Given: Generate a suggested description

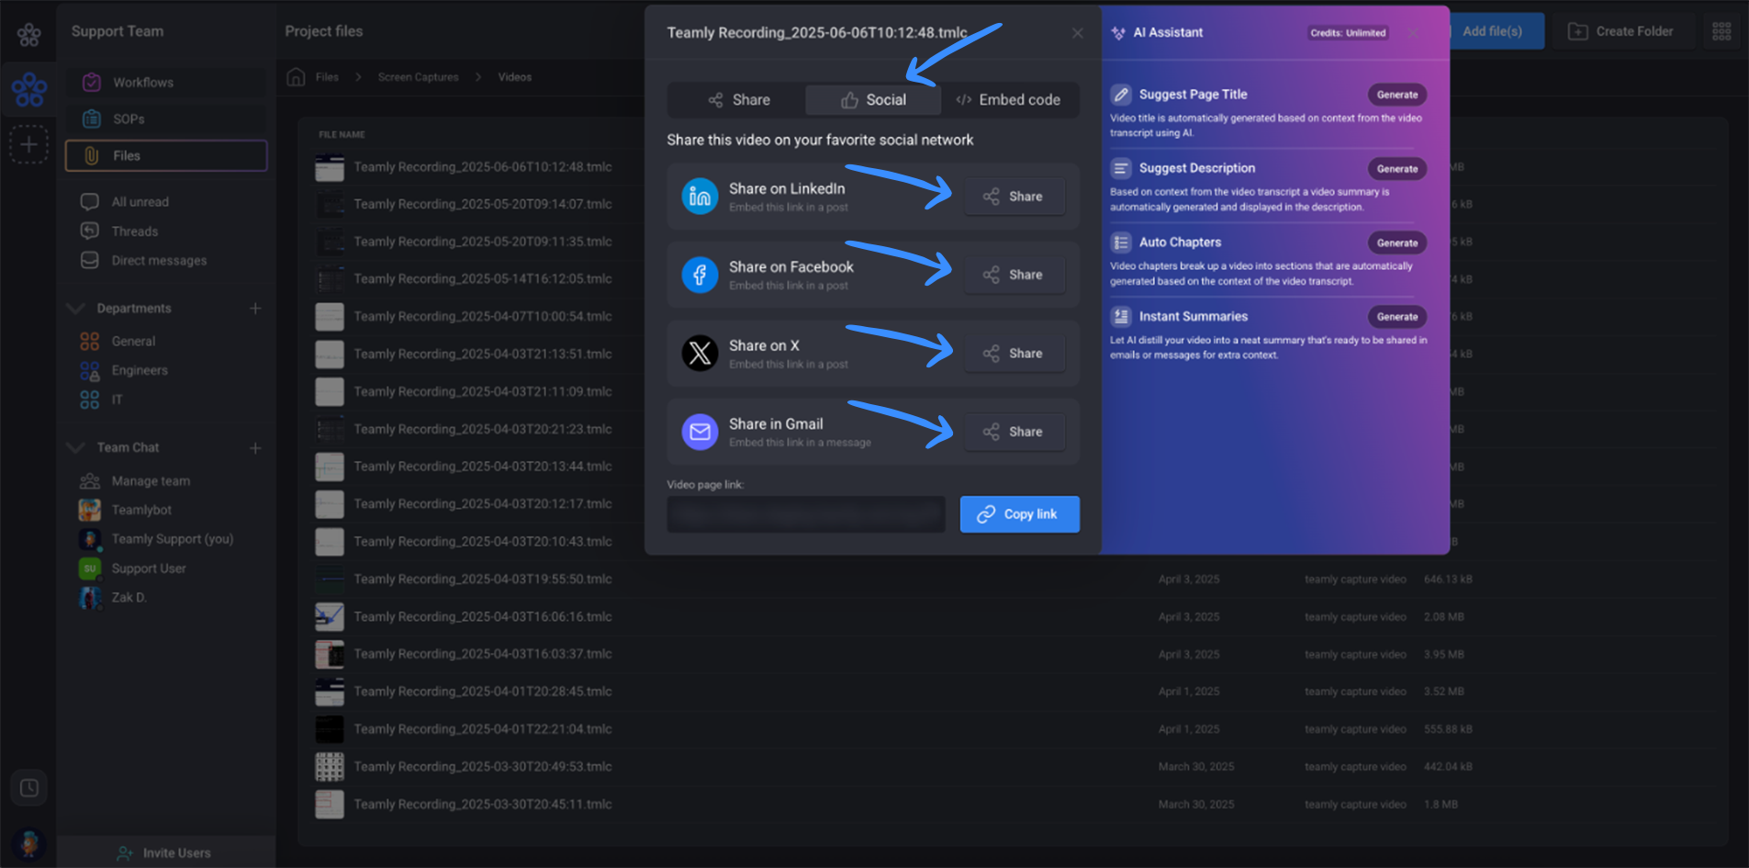Looking at the screenshot, I should [1396, 169].
